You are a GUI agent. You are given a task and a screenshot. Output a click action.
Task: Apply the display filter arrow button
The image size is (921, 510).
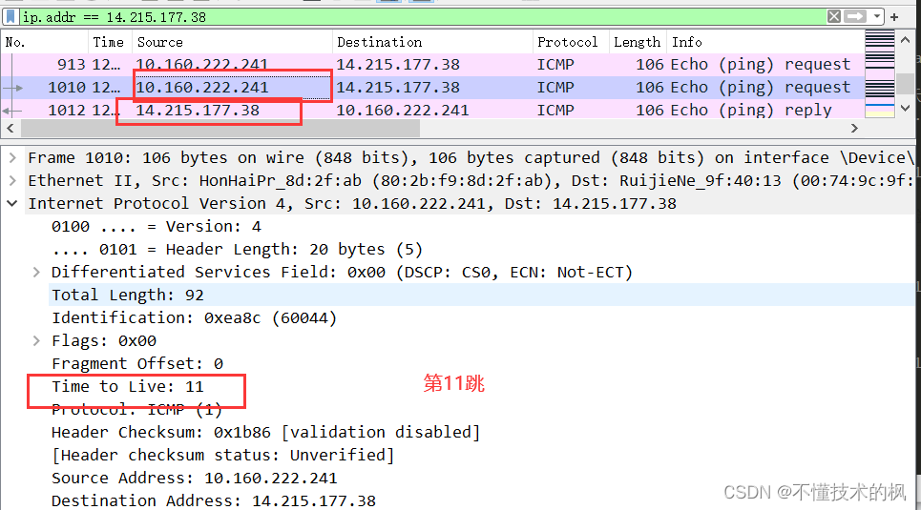[855, 16]
